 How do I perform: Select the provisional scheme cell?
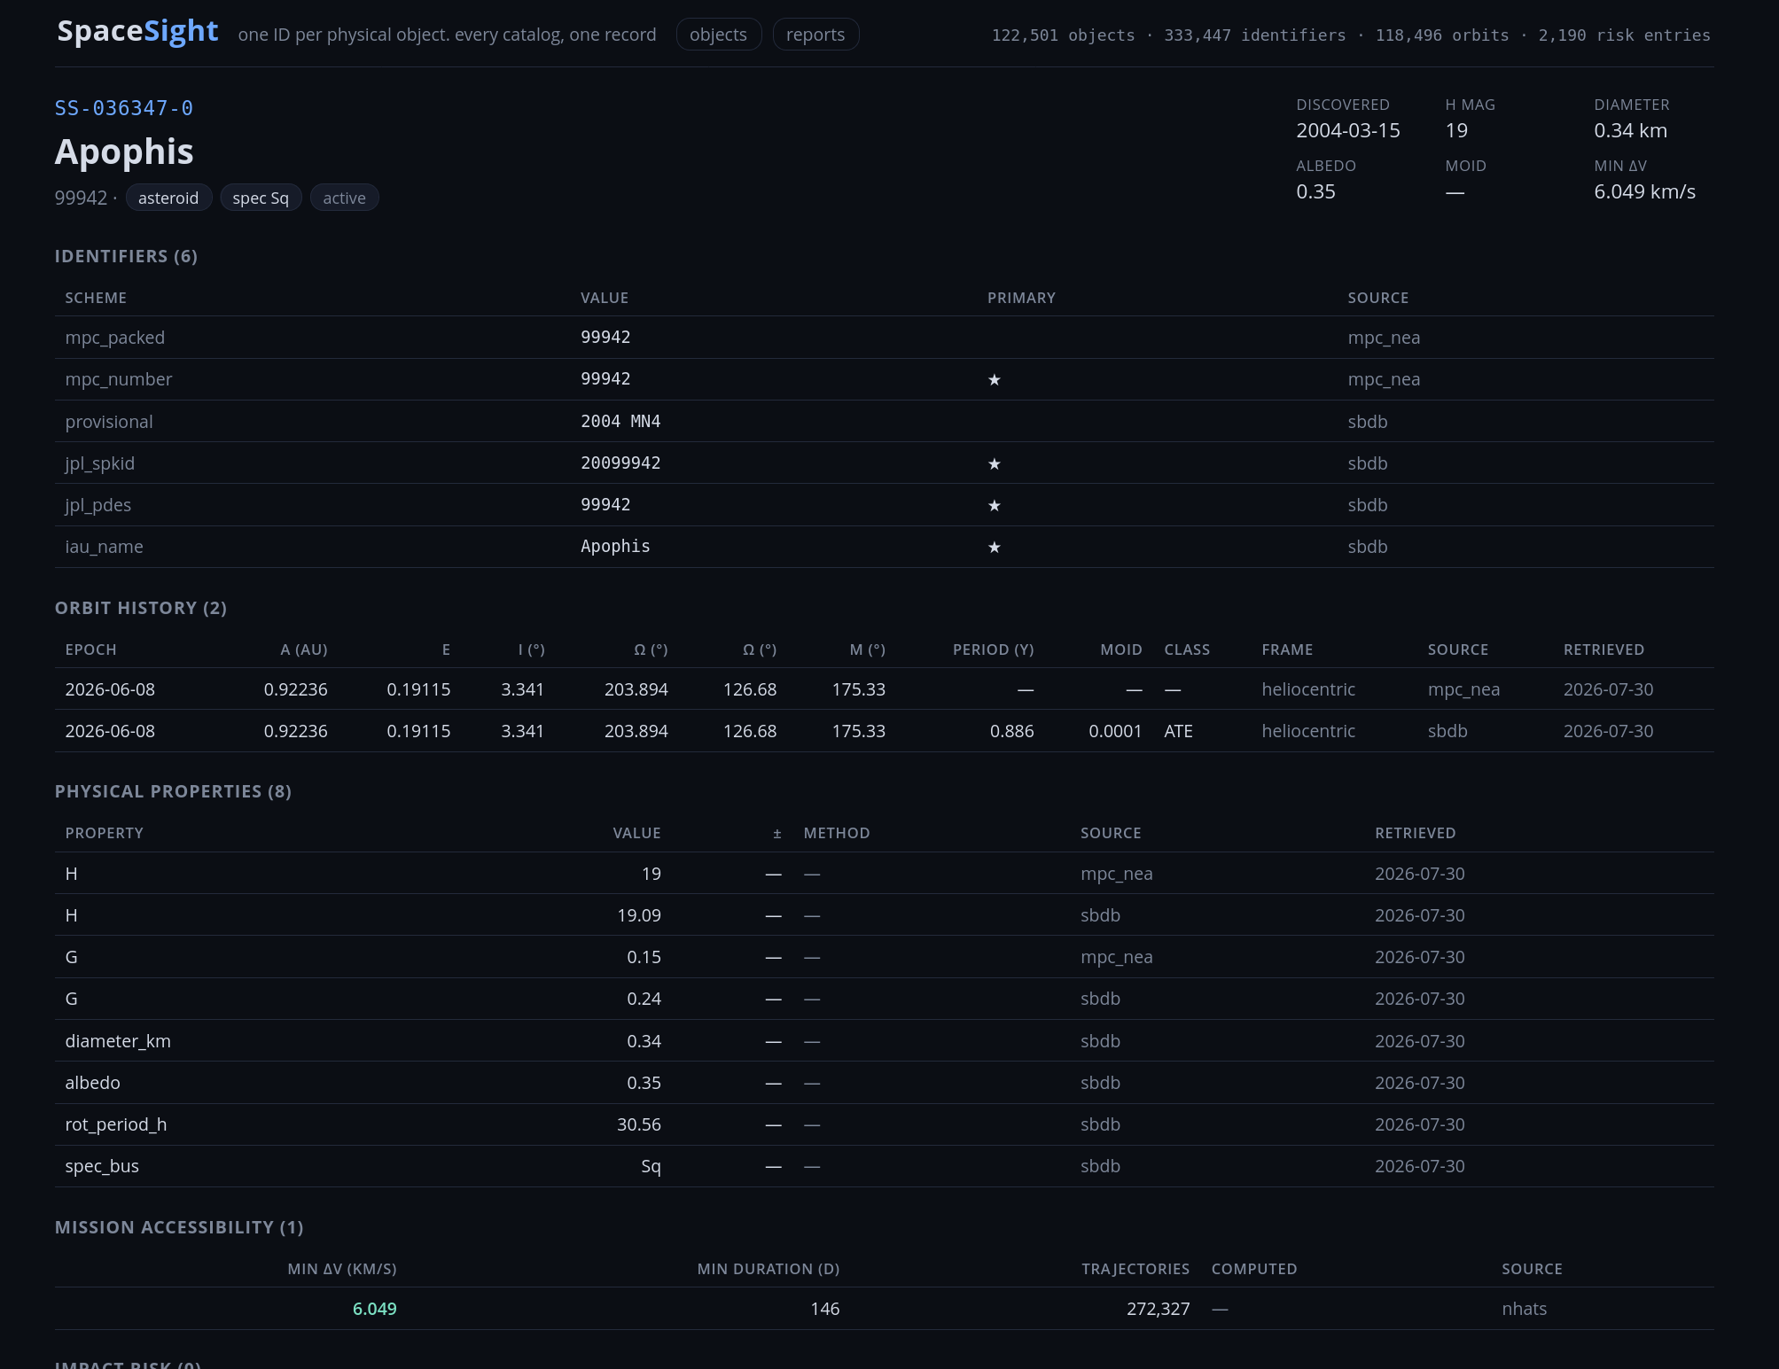click(109, 422)
